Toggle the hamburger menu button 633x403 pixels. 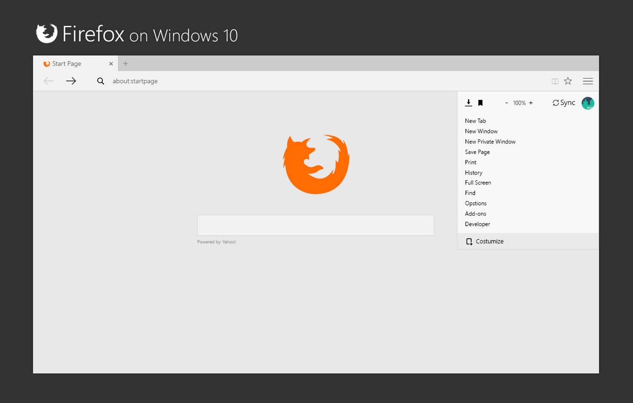coord(588,81)
